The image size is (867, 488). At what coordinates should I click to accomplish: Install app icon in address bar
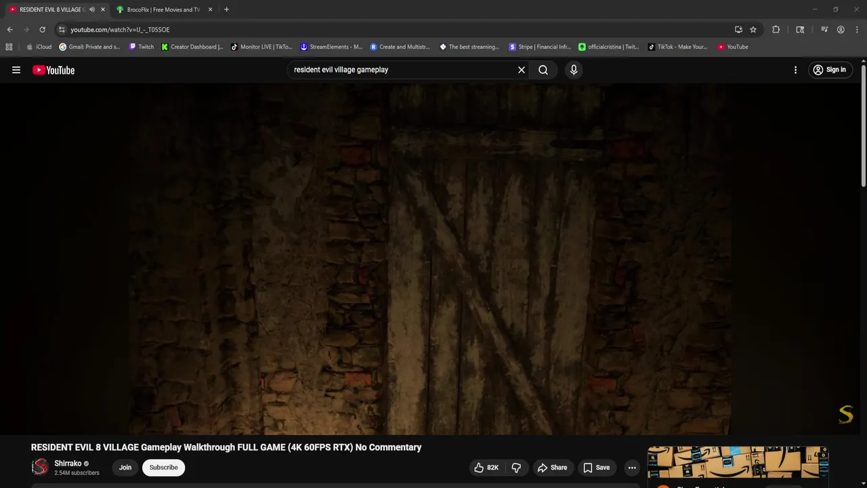click(x=738, y=30)
